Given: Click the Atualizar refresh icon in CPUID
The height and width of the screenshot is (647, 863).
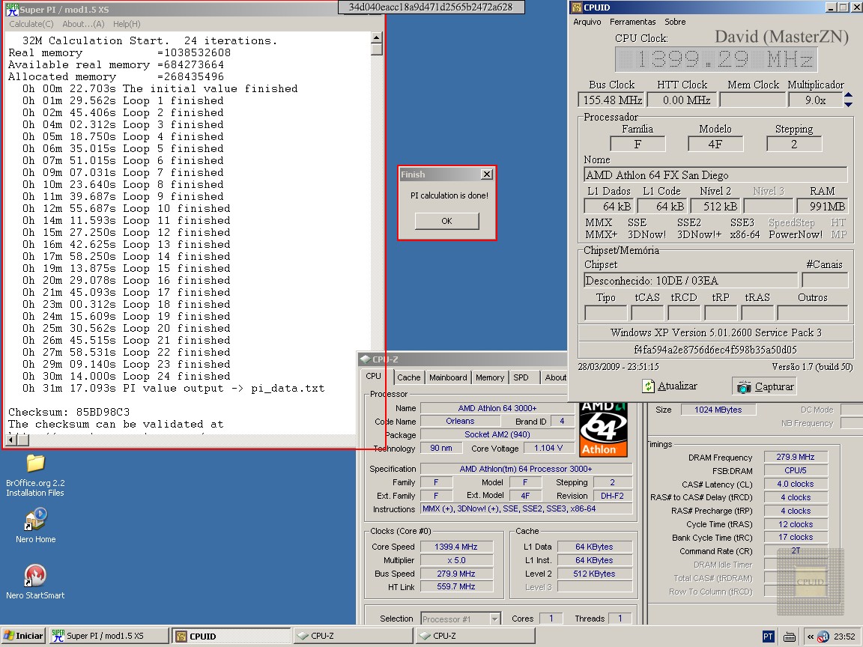Looking at the screenshot, I should coord(648,386).
